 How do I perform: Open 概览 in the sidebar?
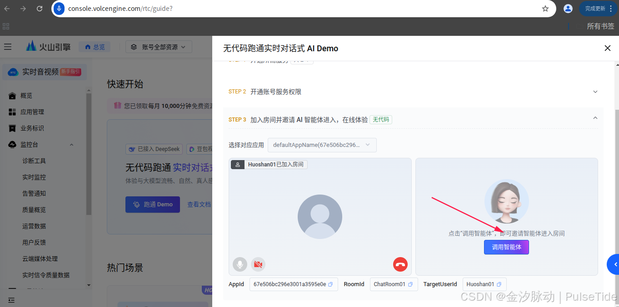tap(26, 96)
